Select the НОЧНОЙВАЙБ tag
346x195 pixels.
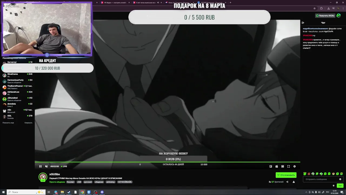(125, 182)
